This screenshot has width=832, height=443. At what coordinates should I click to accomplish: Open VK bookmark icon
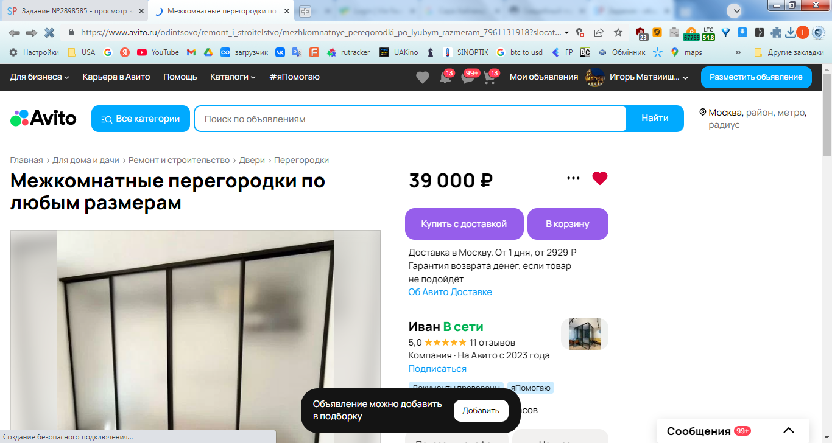(x=280, y=52)
